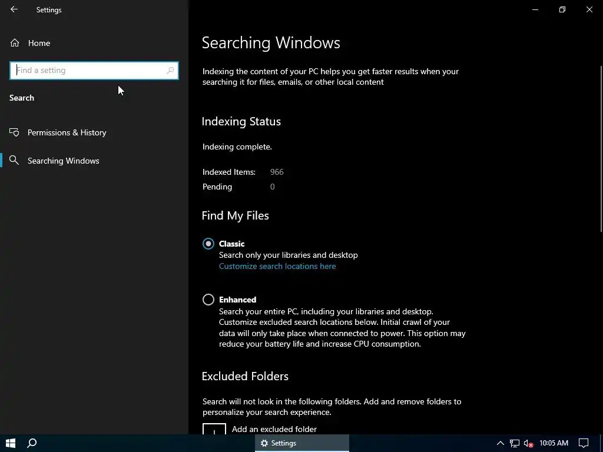Open Permissions & History page
603x452 pixels.
click(x=94, y=132)
